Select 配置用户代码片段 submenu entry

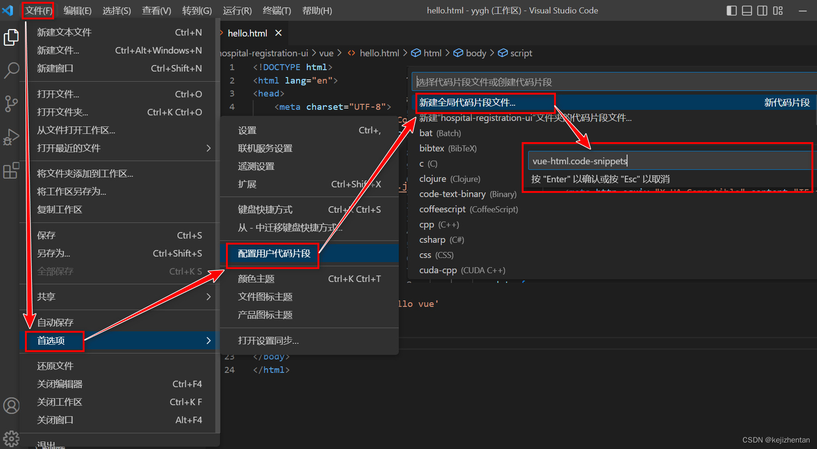click(x=309, y=253)
